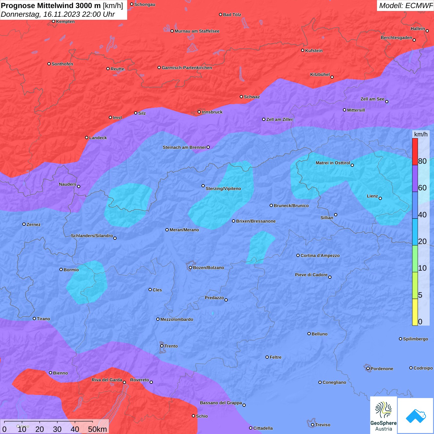The height and width of the screenshot is (434, 434).
Task: Click the Belluno city marker
Action: 309,334
